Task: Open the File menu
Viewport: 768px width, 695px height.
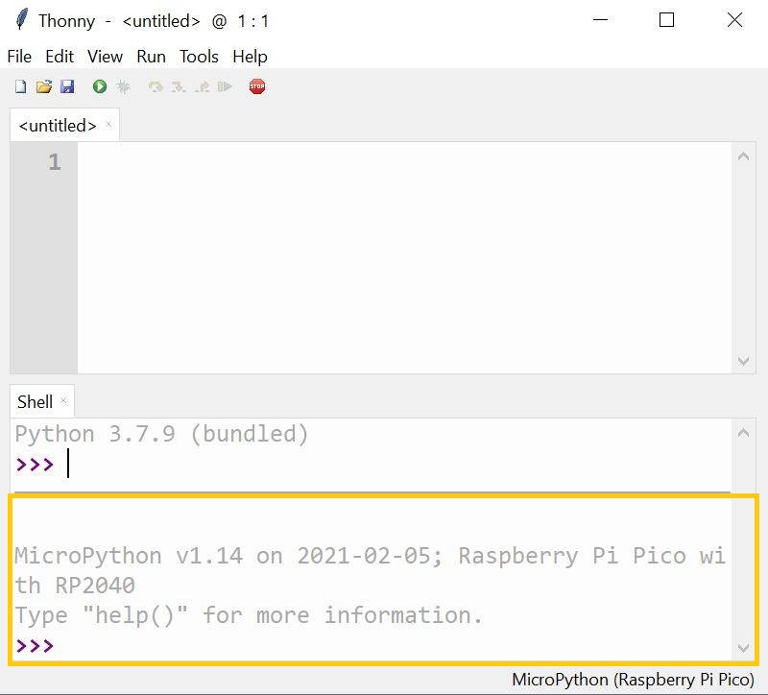Action: click(x=19, y=57)
